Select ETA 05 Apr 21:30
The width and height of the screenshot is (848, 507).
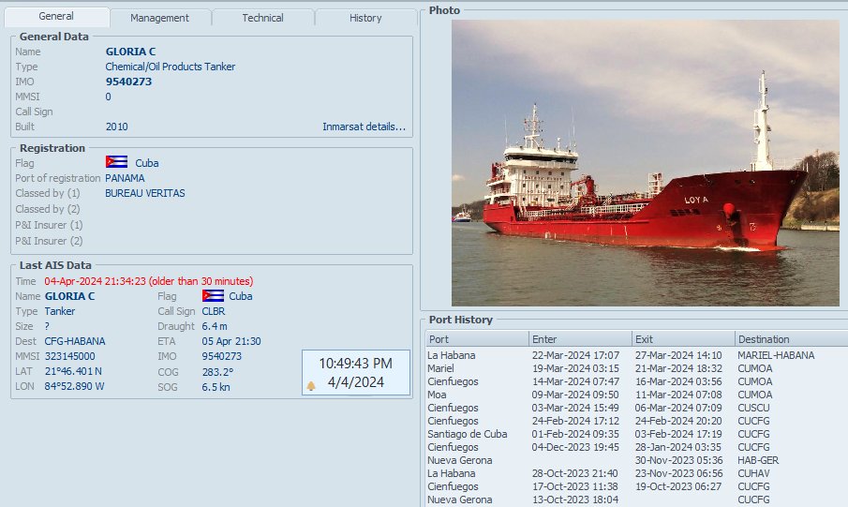(231, 341)
